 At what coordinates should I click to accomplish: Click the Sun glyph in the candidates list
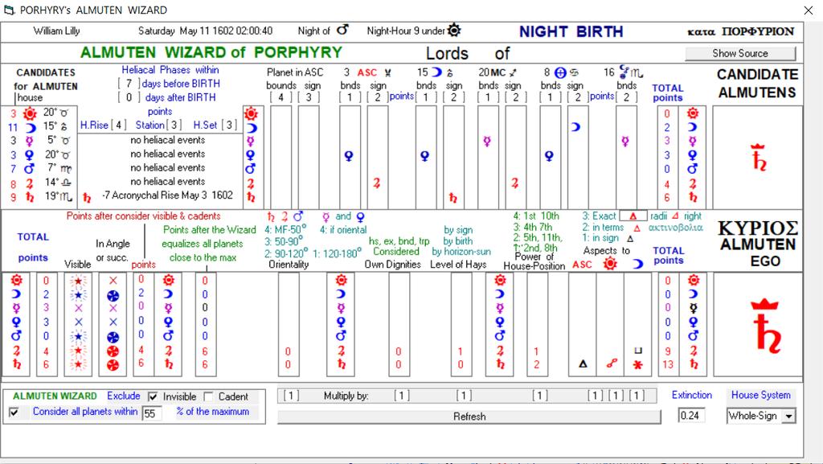30,113
